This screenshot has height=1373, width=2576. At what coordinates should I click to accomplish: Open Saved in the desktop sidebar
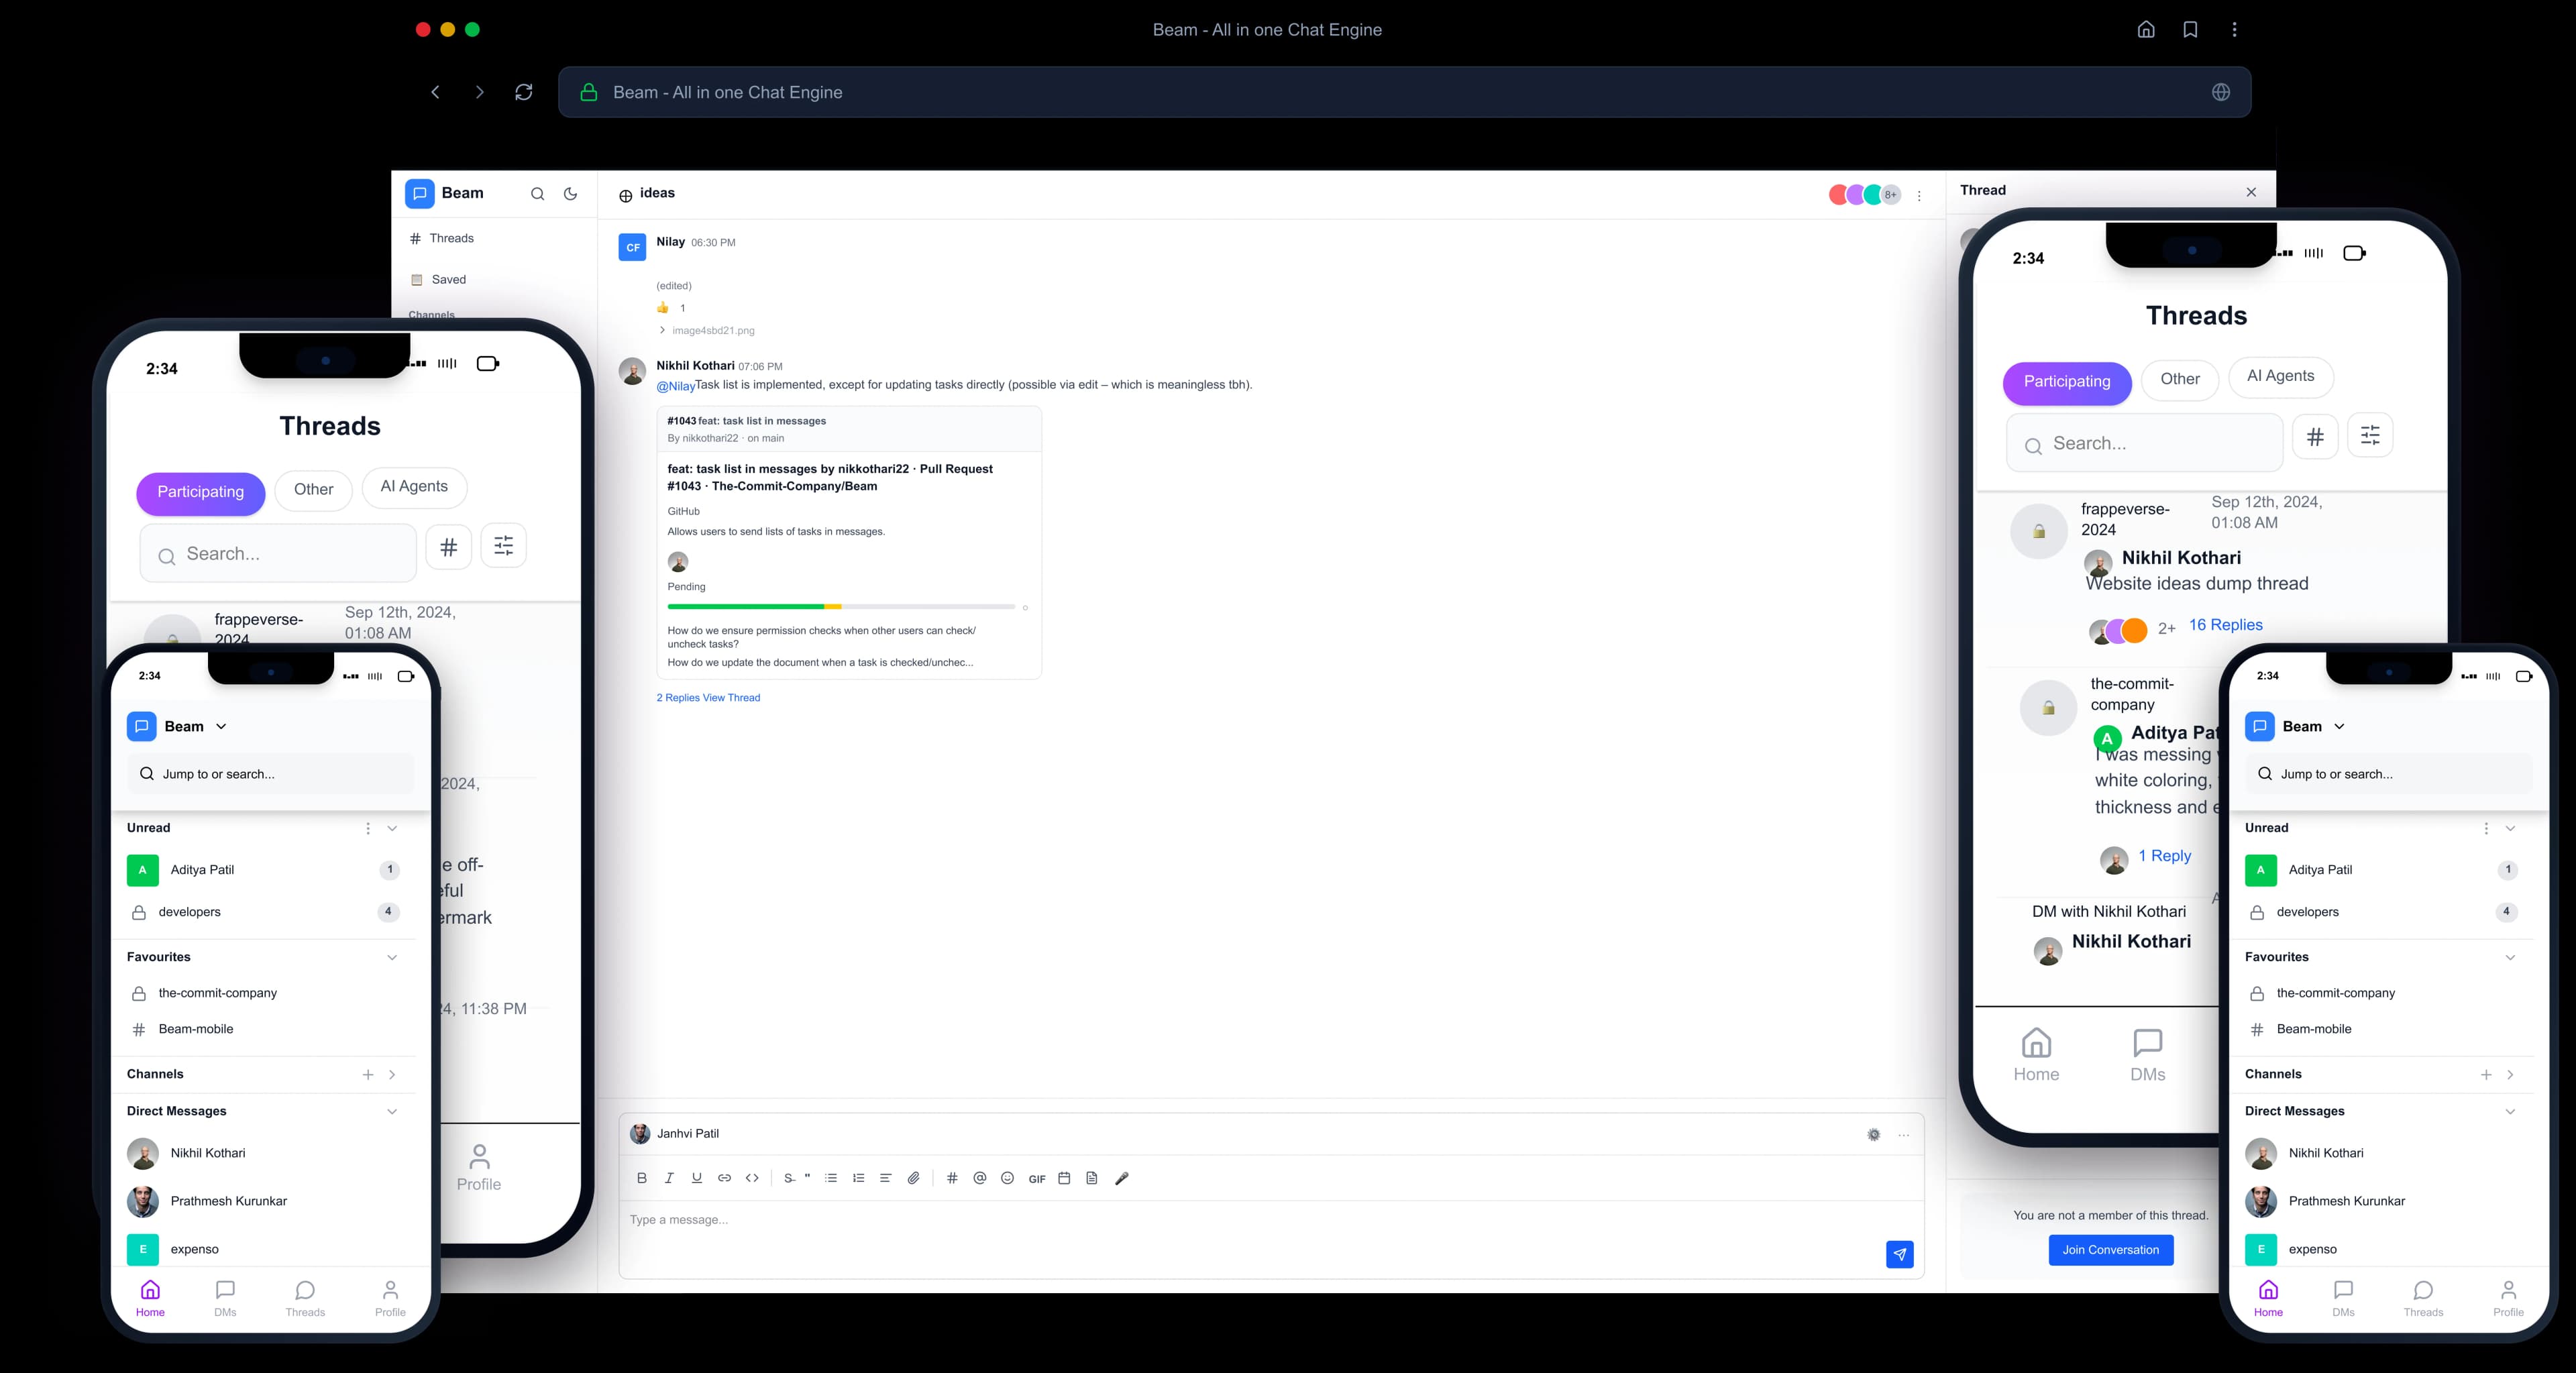(448, 280)
